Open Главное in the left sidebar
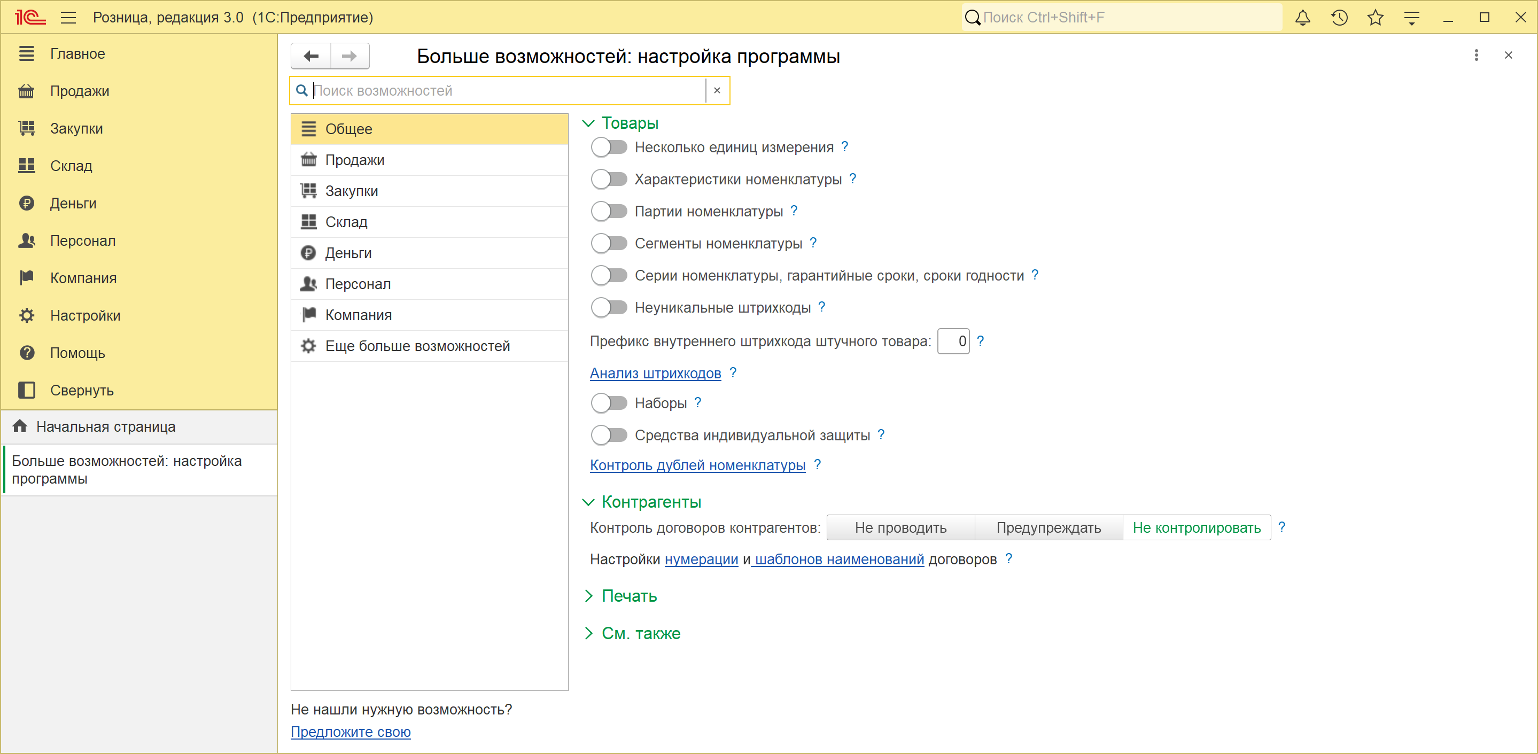1538x754 pixels. click(138, 54)
